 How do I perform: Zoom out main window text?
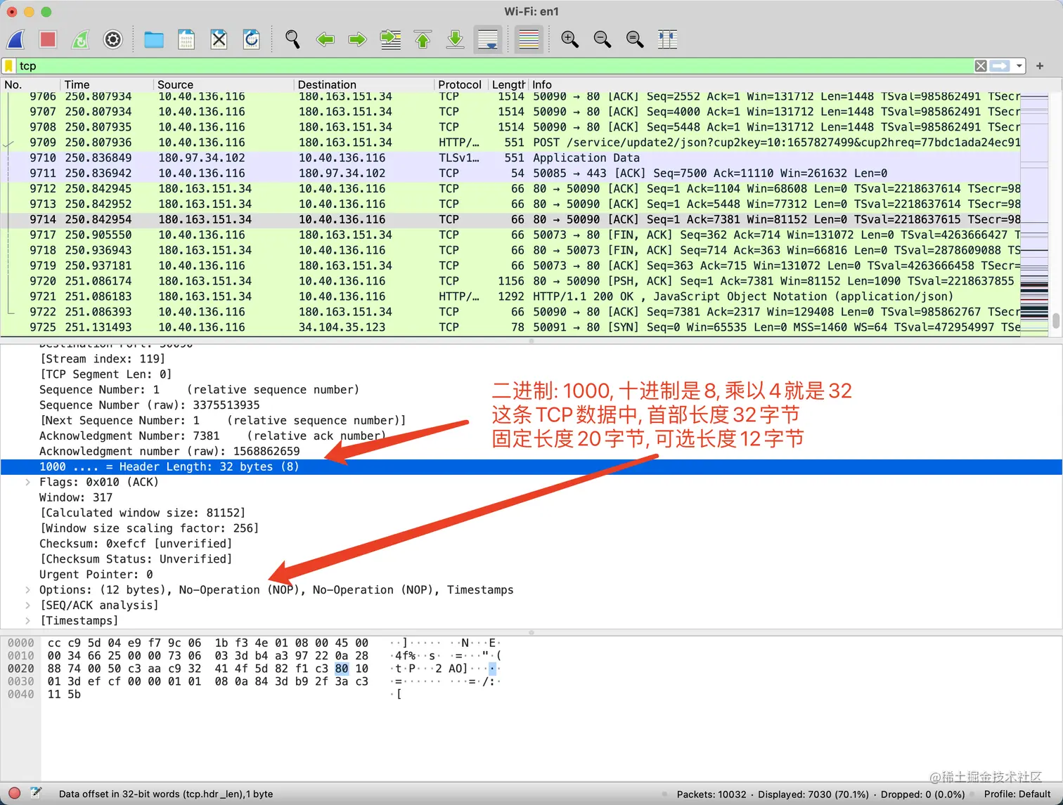[x=603, y=39]
